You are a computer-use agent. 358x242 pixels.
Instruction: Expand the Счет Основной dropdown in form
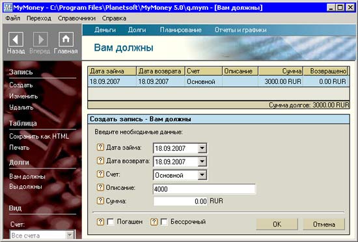[x=202, y=175]
